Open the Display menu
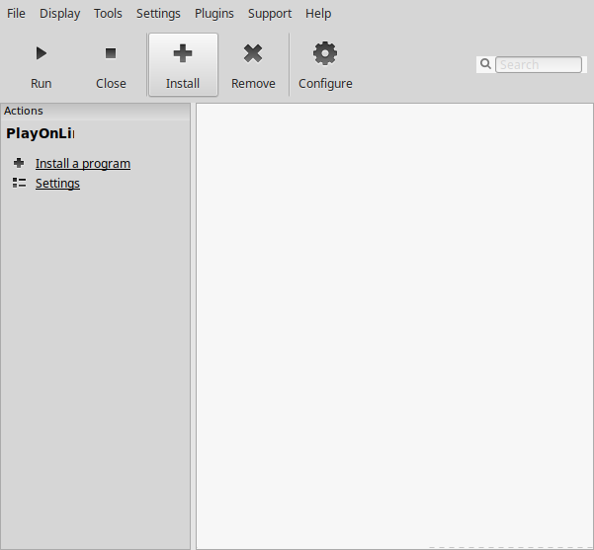Image resolution: width=594 pixels, height=550 pixels. [x=60, y=13]
